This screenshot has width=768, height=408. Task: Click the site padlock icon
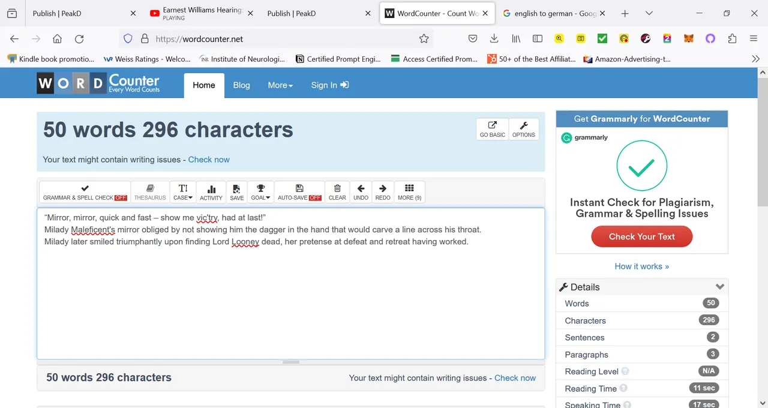click(145, 39)
